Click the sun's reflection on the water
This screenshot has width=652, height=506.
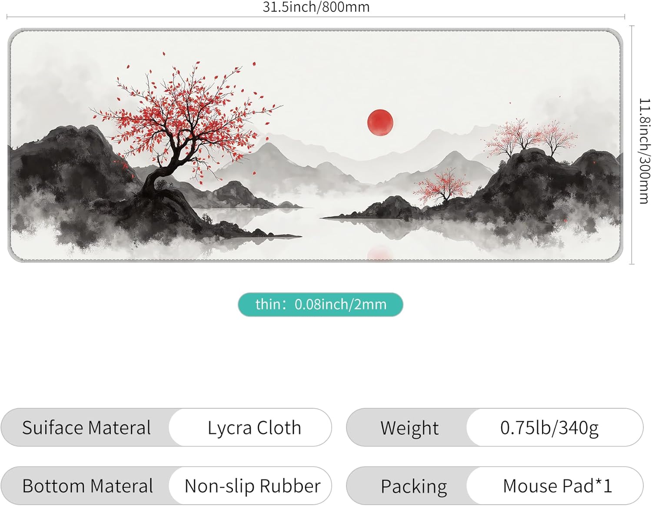[380, 253]
